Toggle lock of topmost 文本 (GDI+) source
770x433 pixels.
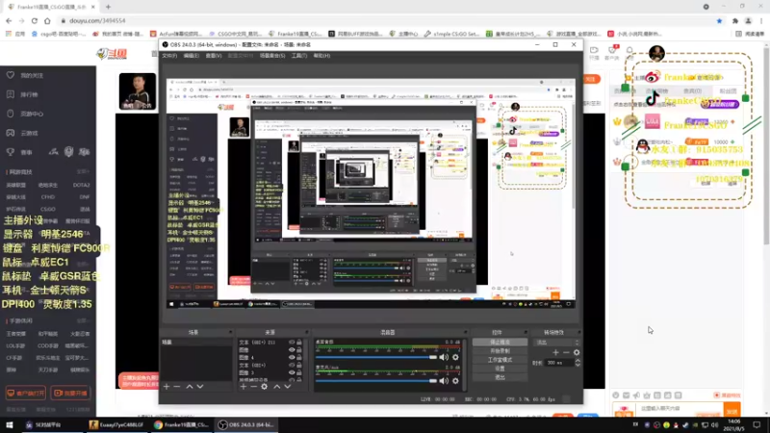click(299, 343)
